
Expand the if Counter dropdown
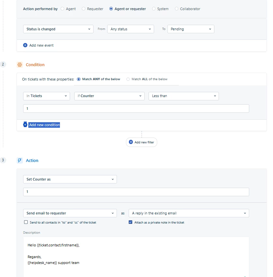pyautogui.click(x=109, y=96)
